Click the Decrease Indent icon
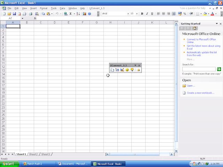This screenshot has width=223, height=167. [191, 14]
